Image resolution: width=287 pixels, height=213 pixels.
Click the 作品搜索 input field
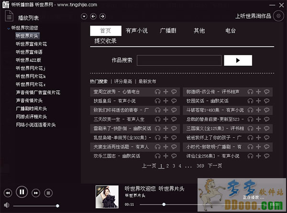tap(179, 60)
